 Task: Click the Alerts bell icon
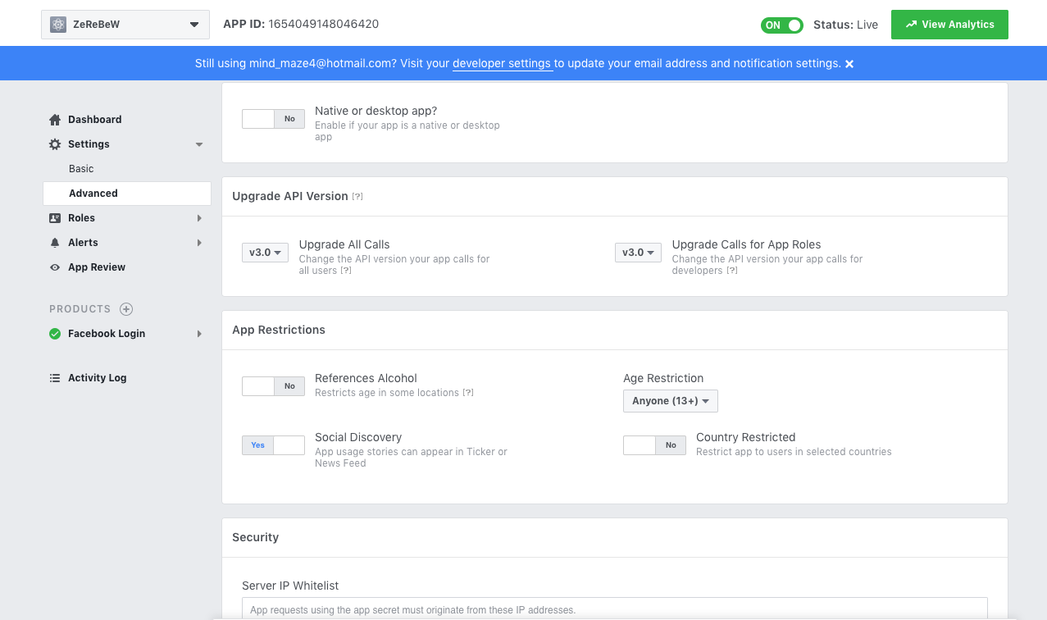click(55, 243)
